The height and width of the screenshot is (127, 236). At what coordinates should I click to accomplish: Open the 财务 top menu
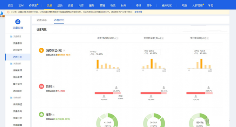tap(123, 5)
